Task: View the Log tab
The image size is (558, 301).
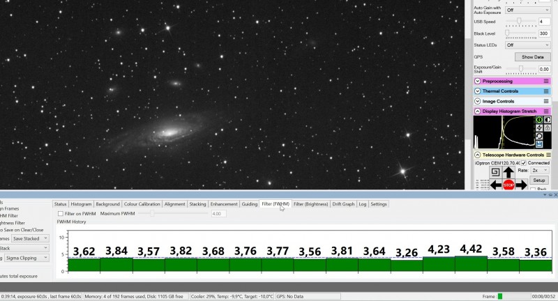Action: tap(362, 204)
